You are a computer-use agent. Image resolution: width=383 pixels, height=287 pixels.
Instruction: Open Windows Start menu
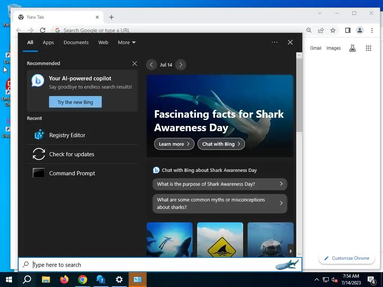[9, 280]
